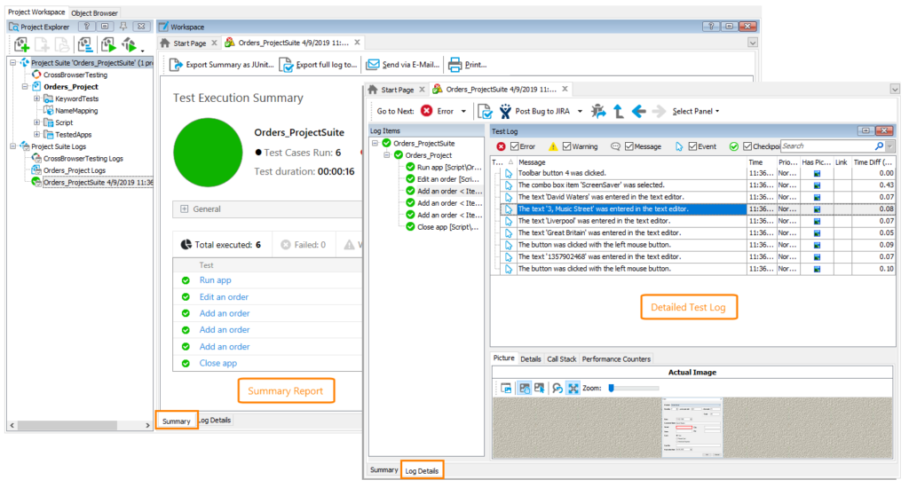Click Export Summary as JUnit icon
The height and width of the screenshot is (488, 909).
click(x=176, y=65)
